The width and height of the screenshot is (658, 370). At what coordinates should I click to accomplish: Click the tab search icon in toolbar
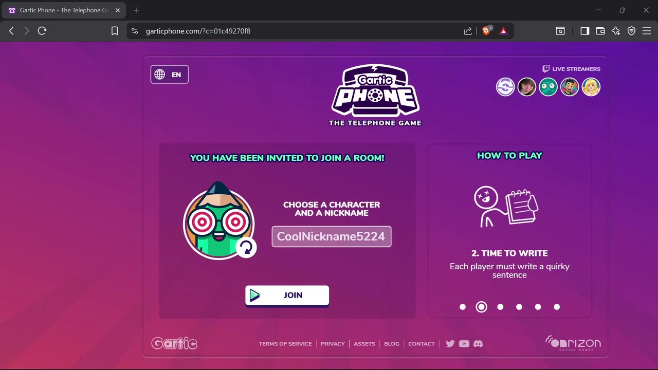point(560,31)
